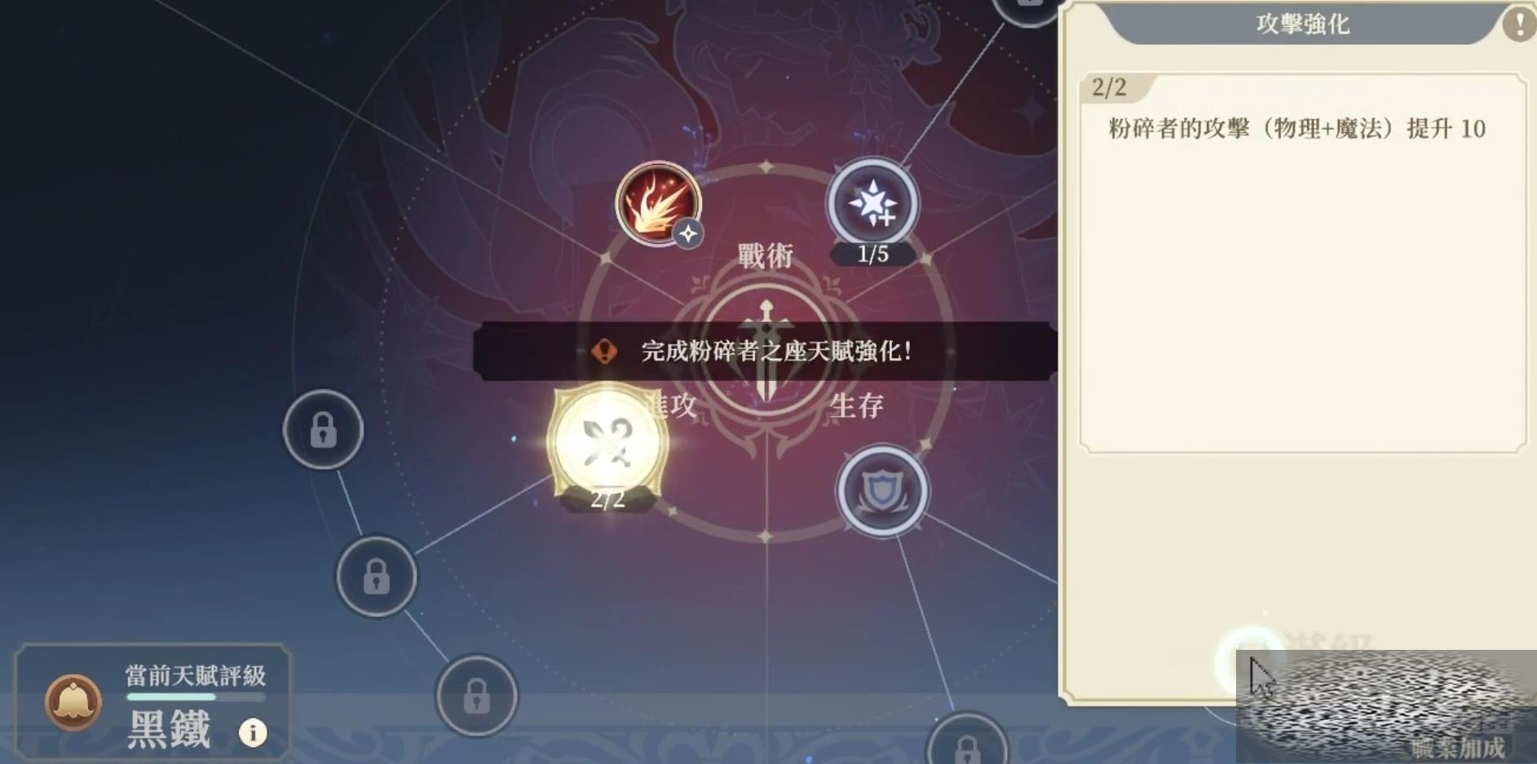Click the 職業加成 button

click(1458, 747)
